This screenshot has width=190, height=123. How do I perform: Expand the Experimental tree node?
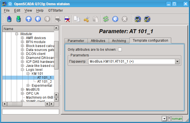click(x=28, y=86)
